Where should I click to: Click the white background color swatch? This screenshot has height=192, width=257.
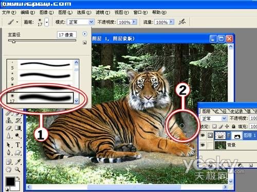point(17,187)
